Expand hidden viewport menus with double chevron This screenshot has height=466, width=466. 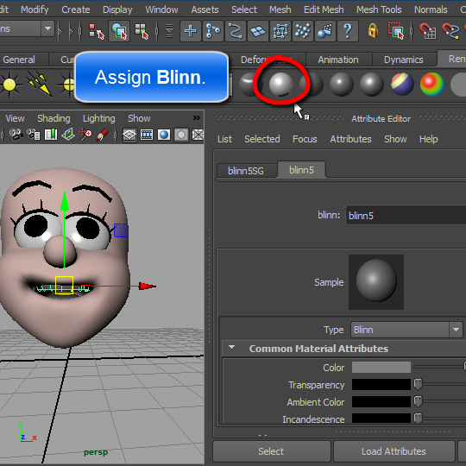[x=197, y=118]
